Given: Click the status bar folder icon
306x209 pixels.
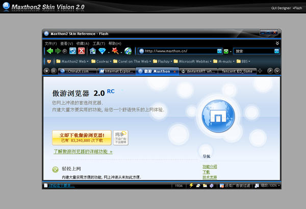Looking at the screenshot, I should [x=205, y=186].
